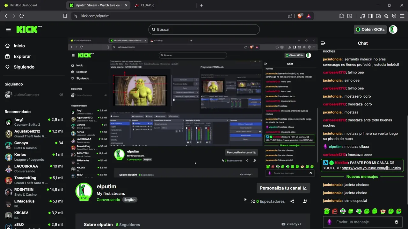Viewport: 408px width, 229px height.
Task: Click the live stream video
Action: [193, 108]
